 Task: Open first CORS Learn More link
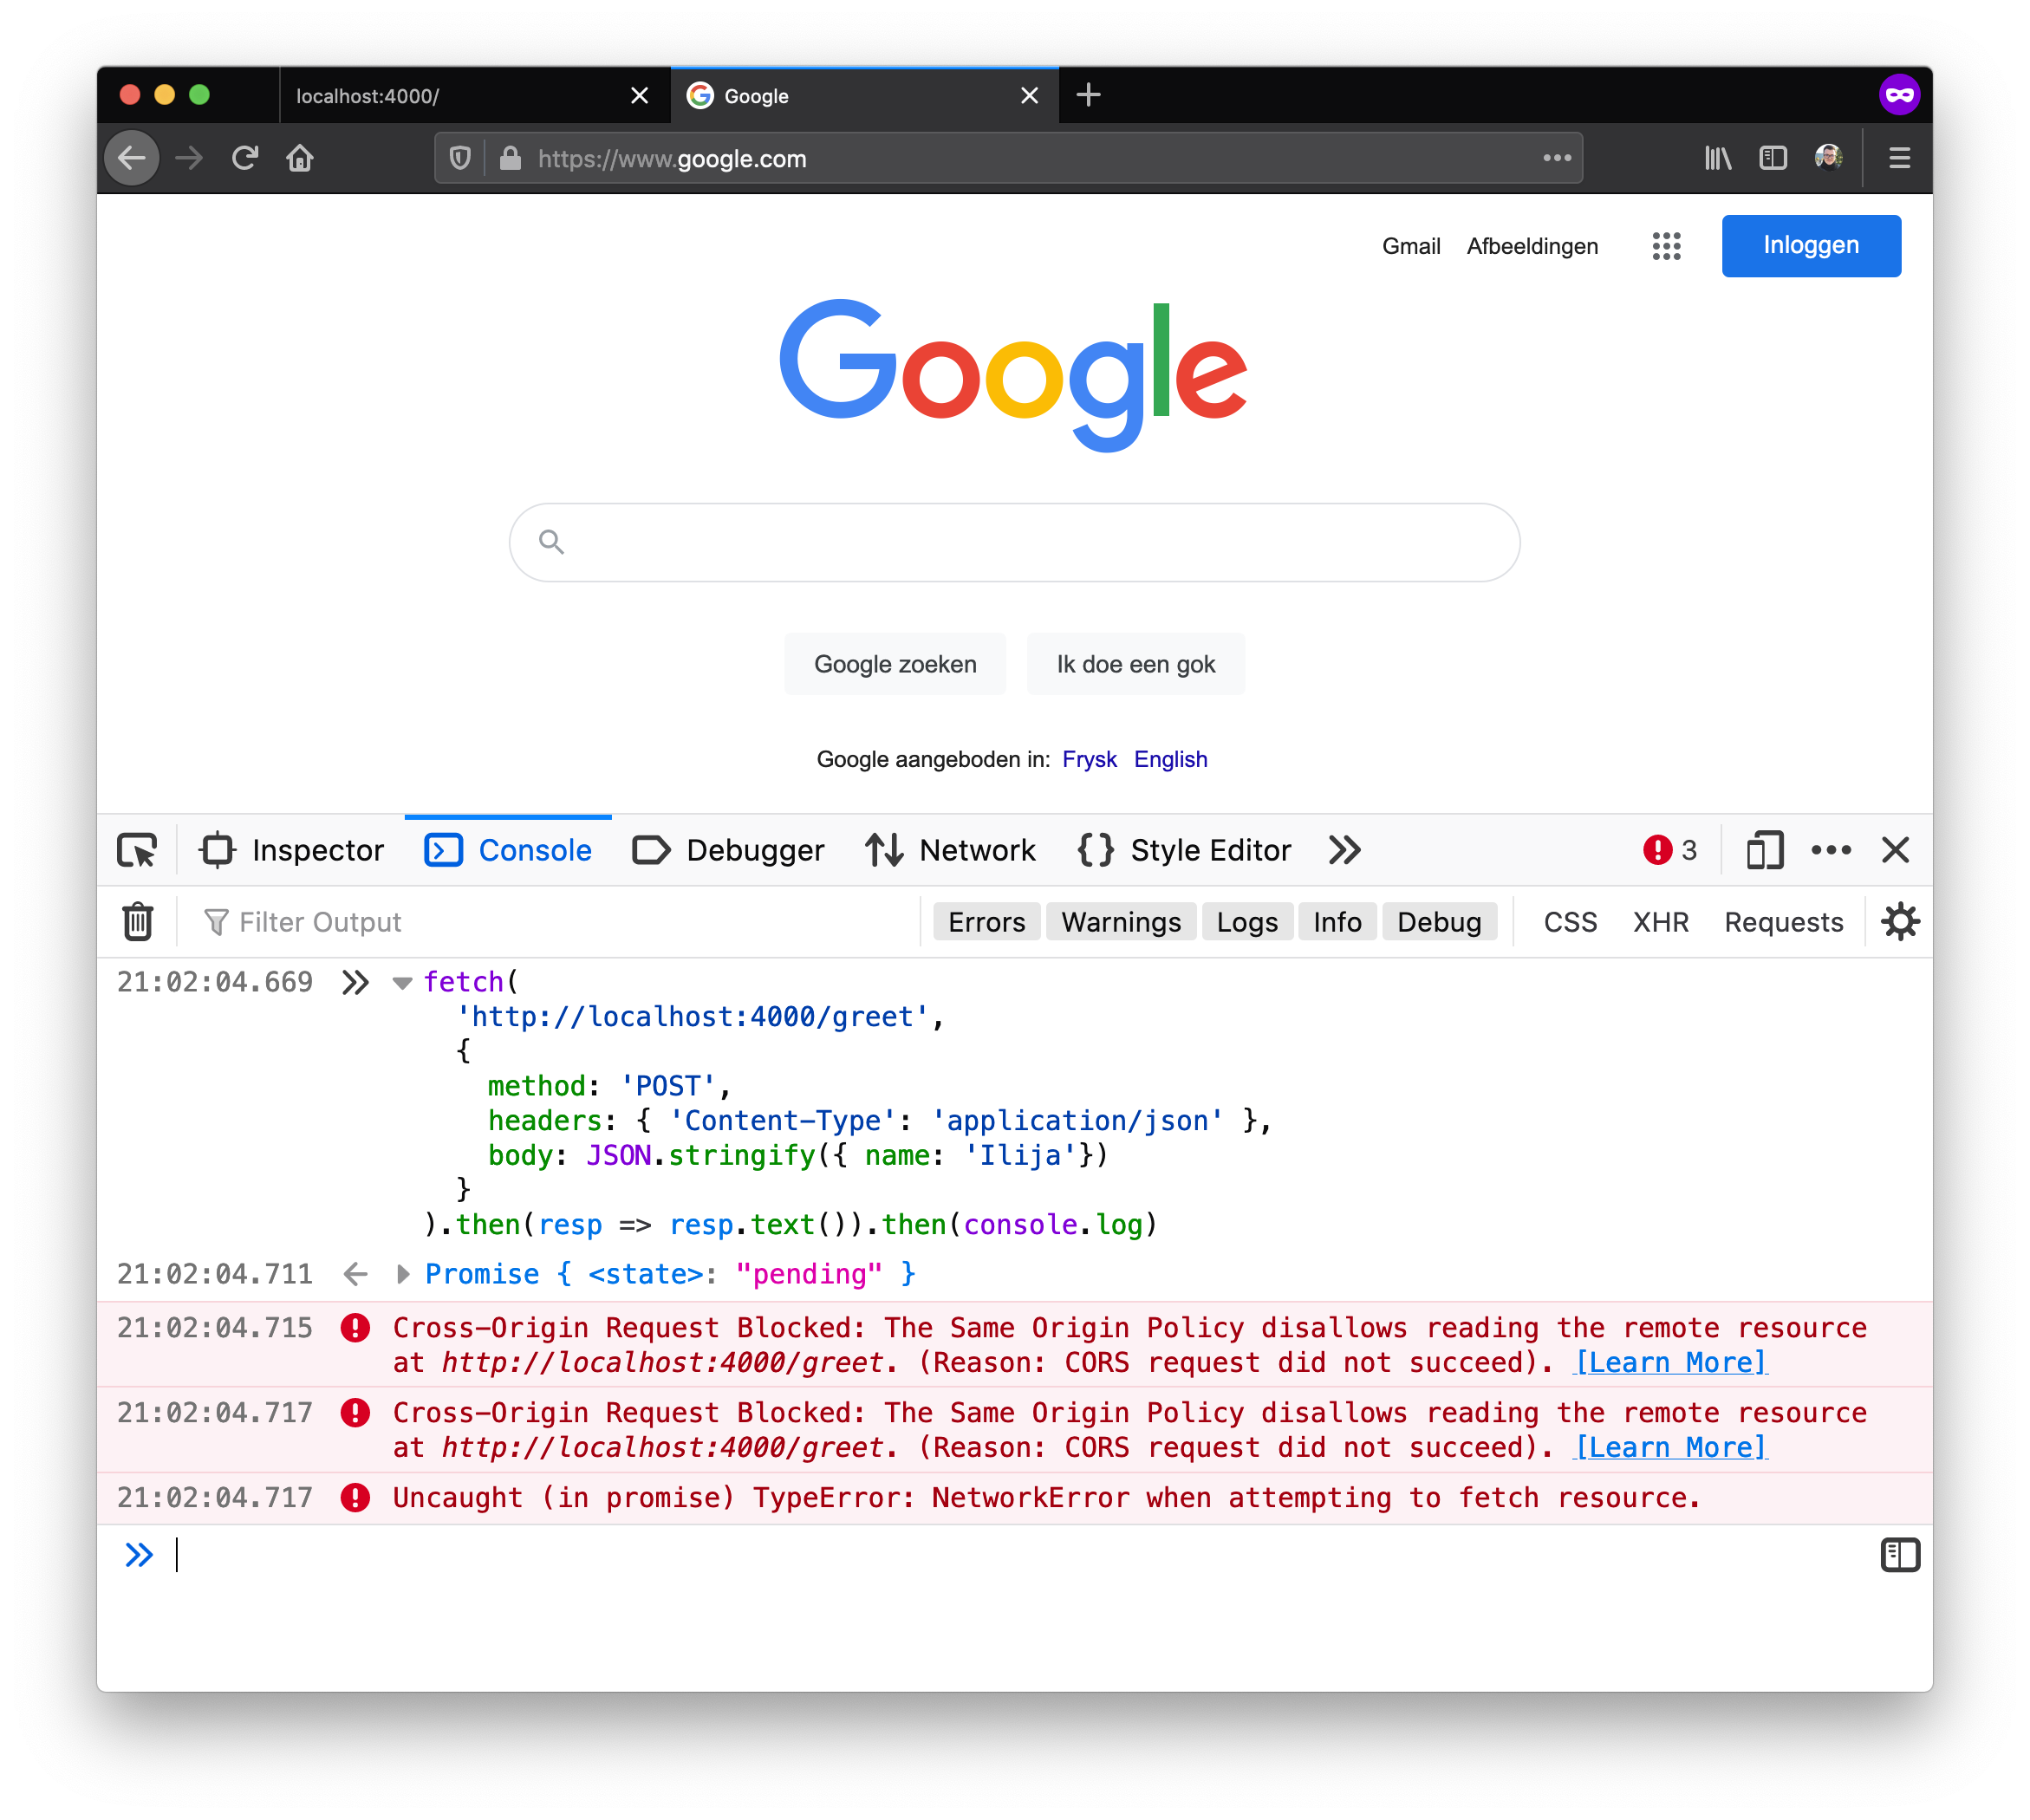point(1670,1362)
